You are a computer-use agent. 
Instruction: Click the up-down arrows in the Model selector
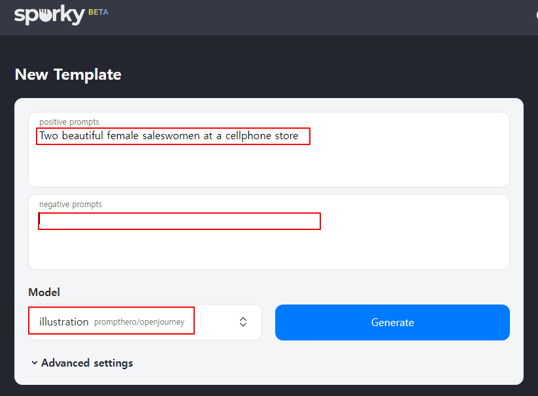[x=243, y=322]
